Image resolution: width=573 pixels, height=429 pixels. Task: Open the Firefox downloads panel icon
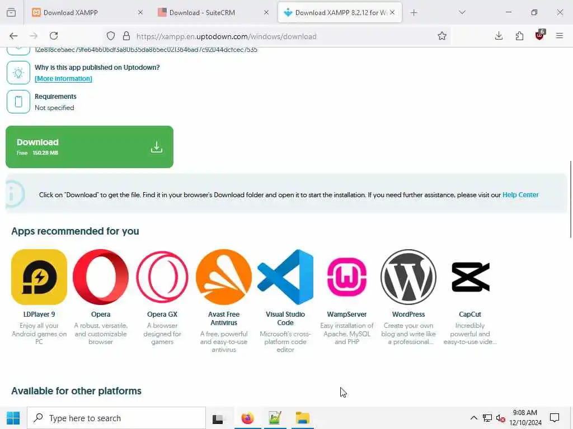(499, 36)
